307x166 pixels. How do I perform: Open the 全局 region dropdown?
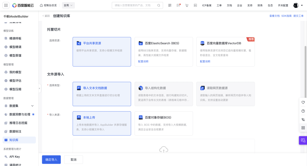(x=68, y=5)
